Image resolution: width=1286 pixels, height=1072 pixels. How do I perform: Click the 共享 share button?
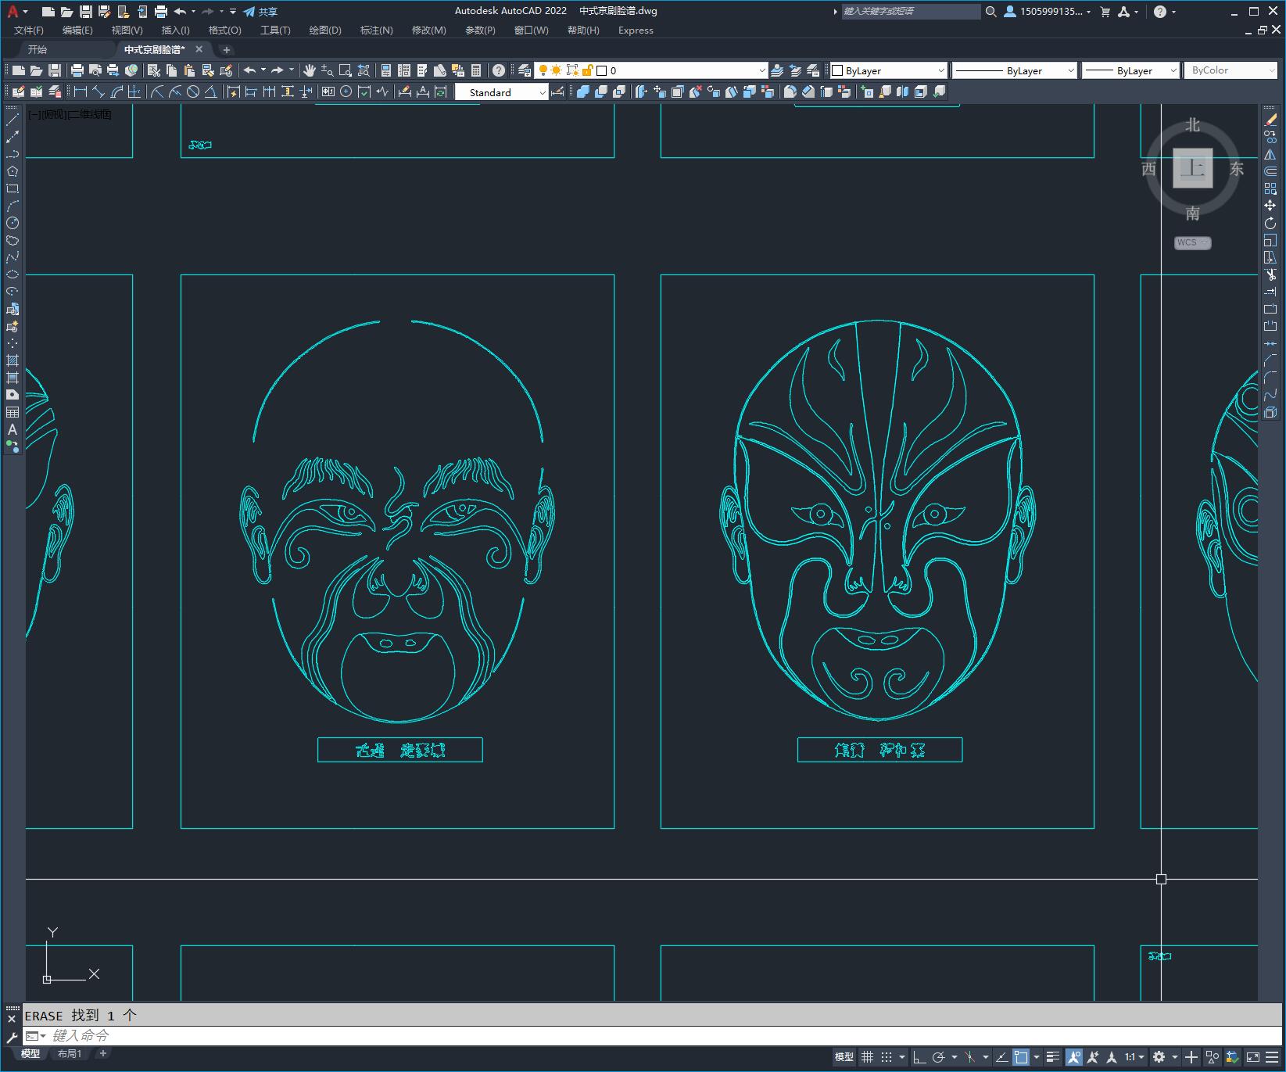click(x=260, y=12)
